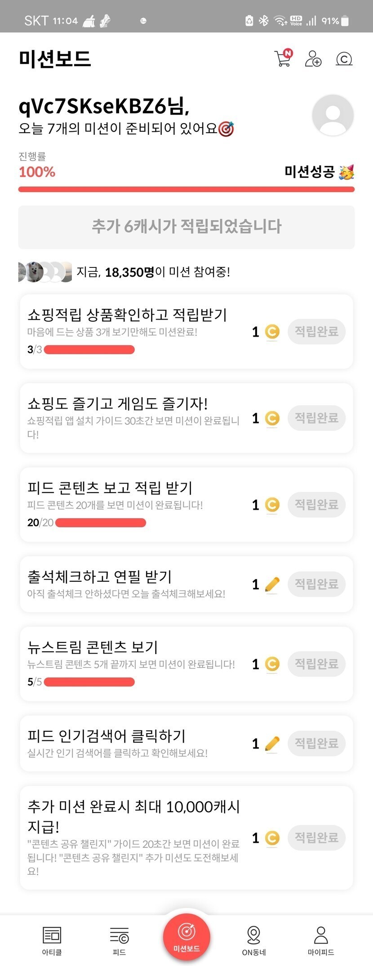This screenshot has height=966, width=373.
Task: Tap the pencil reward icon for 피드 인기검색어
Action: (x=272, y=743)
